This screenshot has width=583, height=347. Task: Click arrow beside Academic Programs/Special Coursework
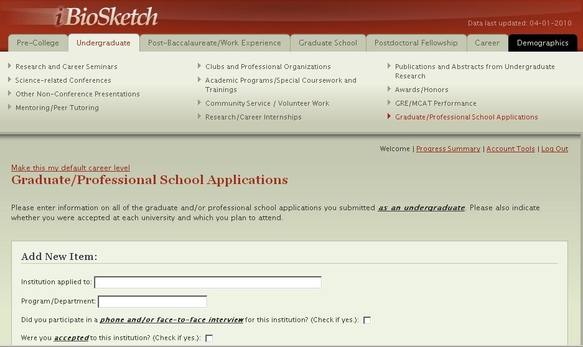coord(200,80)
